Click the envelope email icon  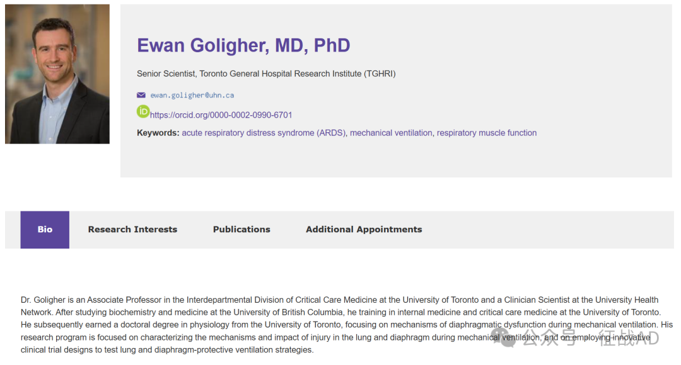tap(141, 95)
